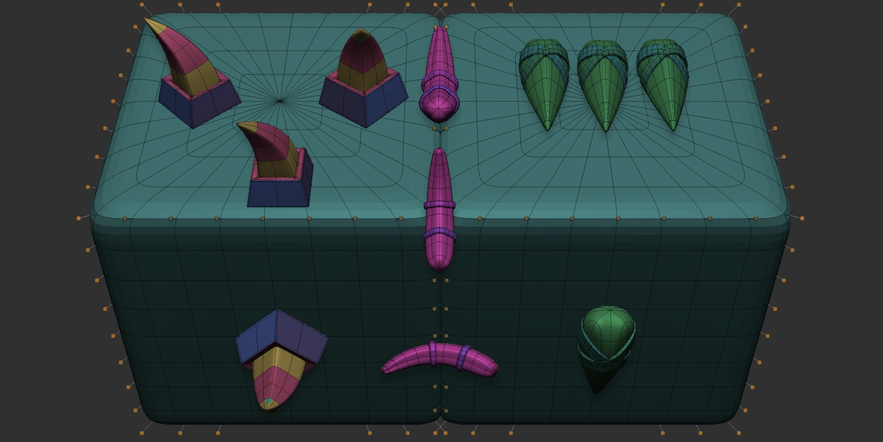Click the radial pole center on the left top face

tap(279, 101)
